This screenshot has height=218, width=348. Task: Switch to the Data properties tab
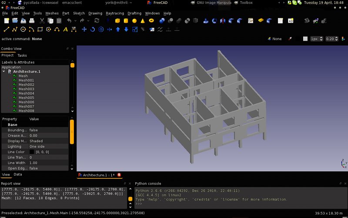(x=18, y=174)
